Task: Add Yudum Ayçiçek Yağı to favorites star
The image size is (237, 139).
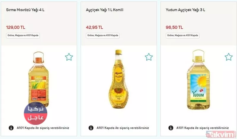Action: point(228,57)
